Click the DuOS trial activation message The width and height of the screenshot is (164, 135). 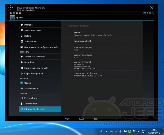[x=31, y=9]
